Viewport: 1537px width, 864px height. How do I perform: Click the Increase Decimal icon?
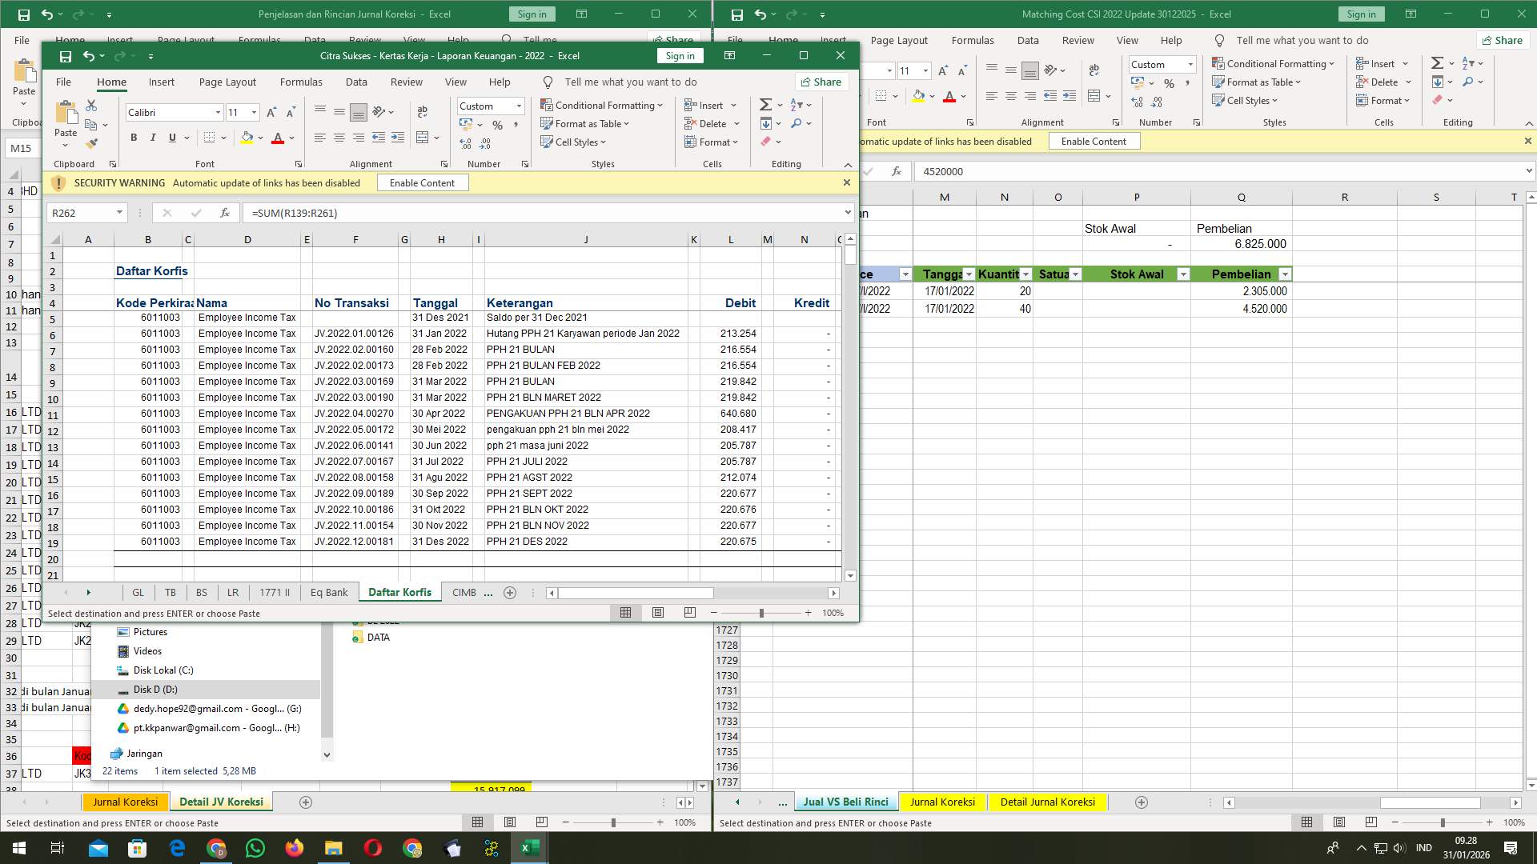466,142
